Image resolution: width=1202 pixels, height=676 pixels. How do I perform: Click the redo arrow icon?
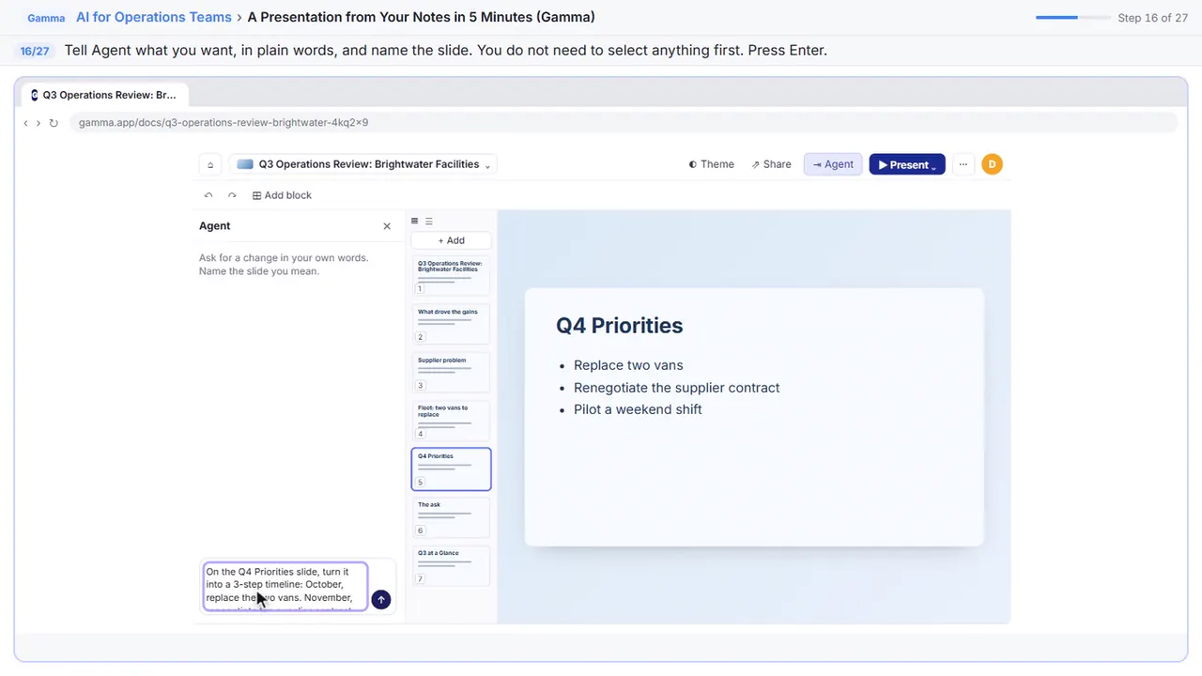tap(232, 195)
